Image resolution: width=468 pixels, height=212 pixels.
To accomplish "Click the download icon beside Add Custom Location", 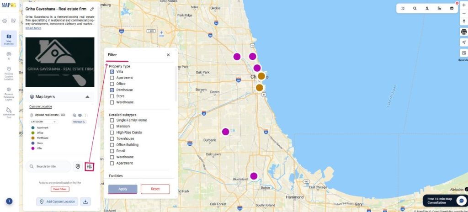I will 85,201.
